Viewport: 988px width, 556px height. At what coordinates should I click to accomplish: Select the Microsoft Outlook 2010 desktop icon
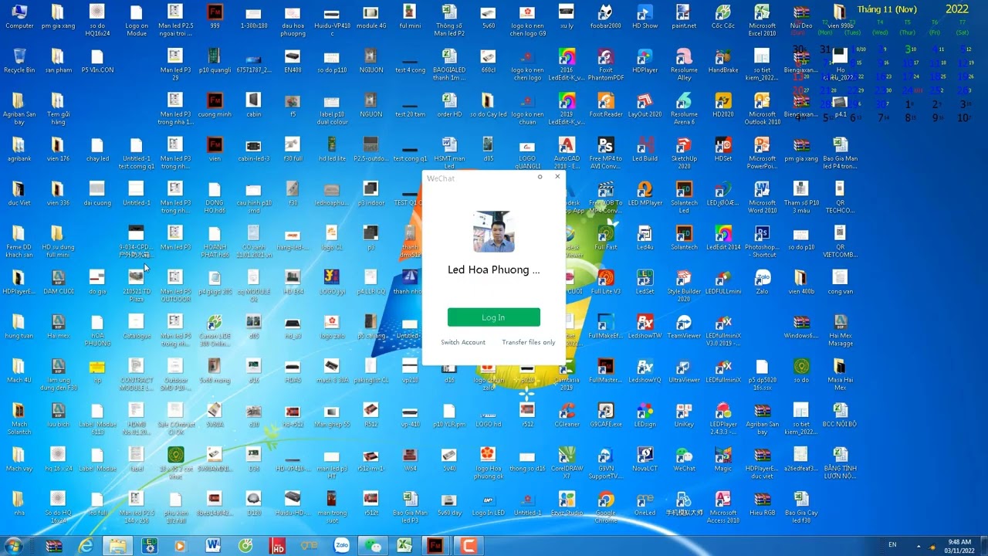[x=762, y=108]
